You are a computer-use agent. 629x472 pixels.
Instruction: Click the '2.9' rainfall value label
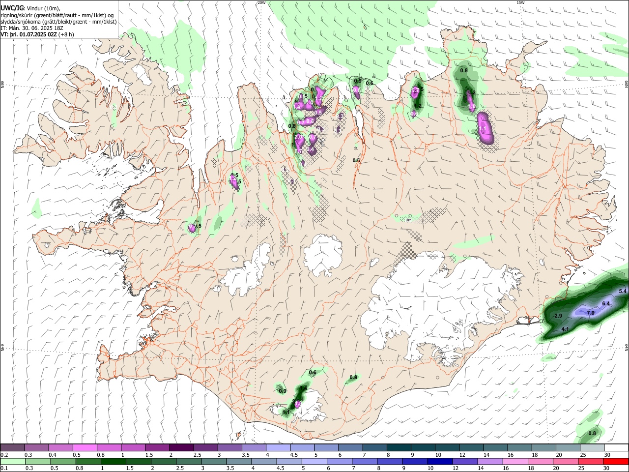[x=558, y=316]
